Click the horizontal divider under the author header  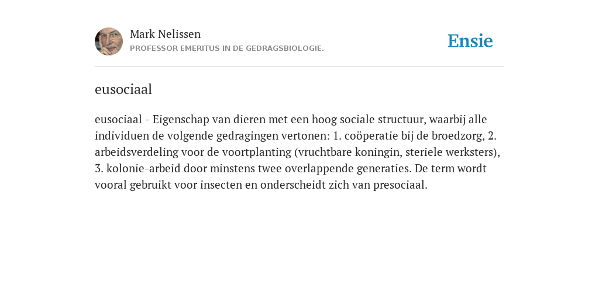tap(299, 67)
